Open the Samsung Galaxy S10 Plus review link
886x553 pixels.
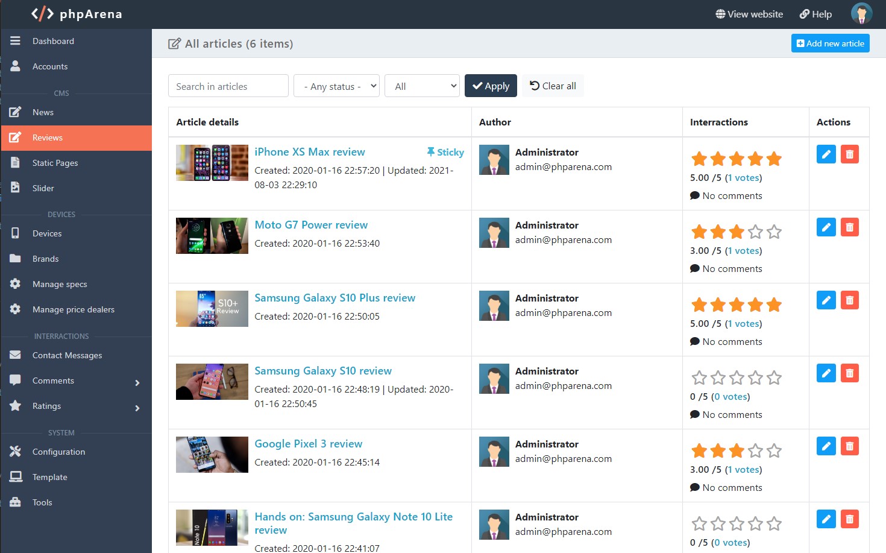[335, 298]
